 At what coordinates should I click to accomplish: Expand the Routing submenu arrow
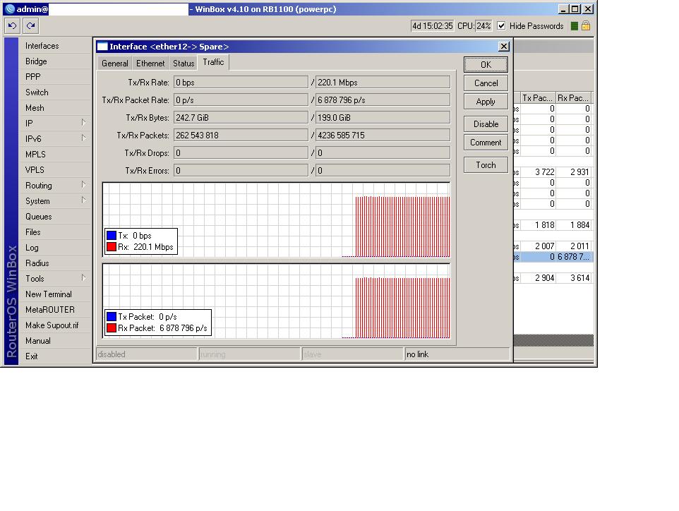pos(83,184)
